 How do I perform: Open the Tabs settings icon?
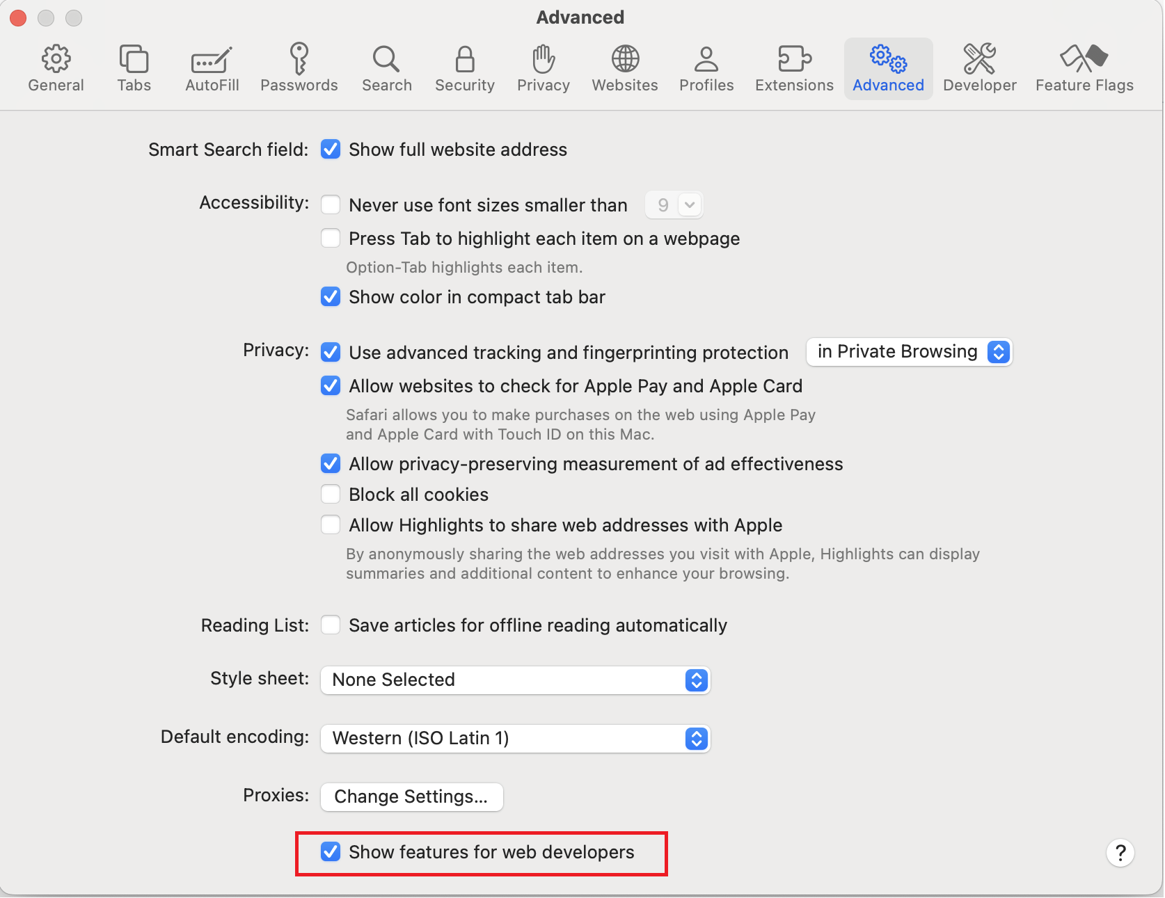tap(134, 59)
